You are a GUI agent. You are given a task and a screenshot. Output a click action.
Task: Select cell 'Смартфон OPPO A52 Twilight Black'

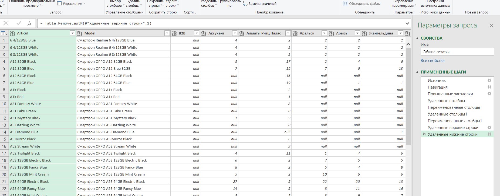pyautogui.click(x=123, y=153)
